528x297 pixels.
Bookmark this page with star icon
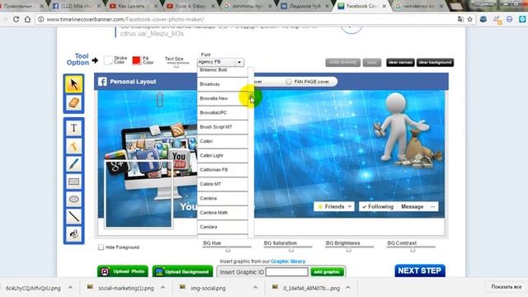click(469, 19)
